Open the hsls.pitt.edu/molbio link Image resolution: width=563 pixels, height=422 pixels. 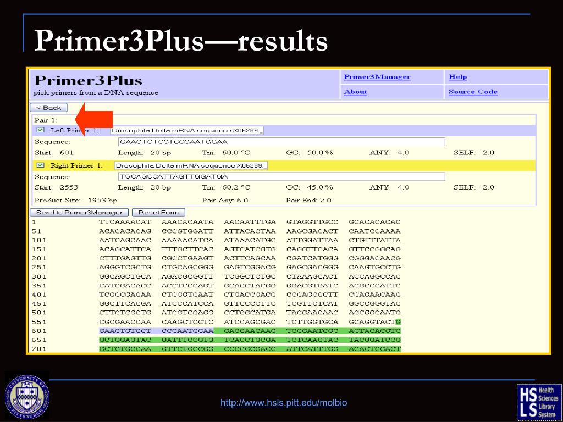click(x=284, y=403)
